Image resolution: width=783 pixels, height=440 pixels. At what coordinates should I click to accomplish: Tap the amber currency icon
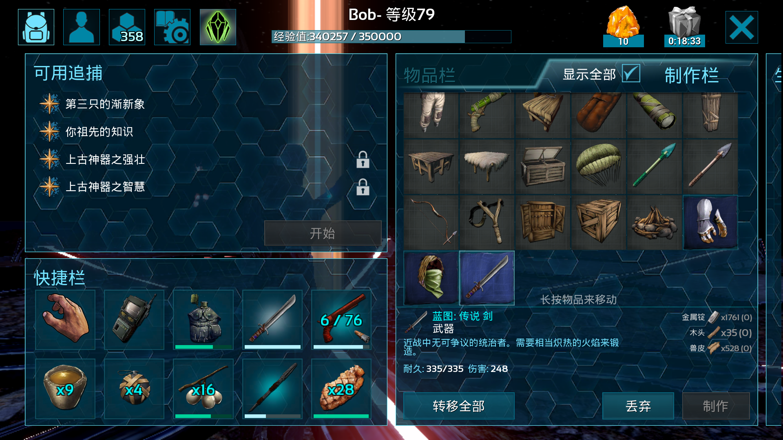[623, 26]
